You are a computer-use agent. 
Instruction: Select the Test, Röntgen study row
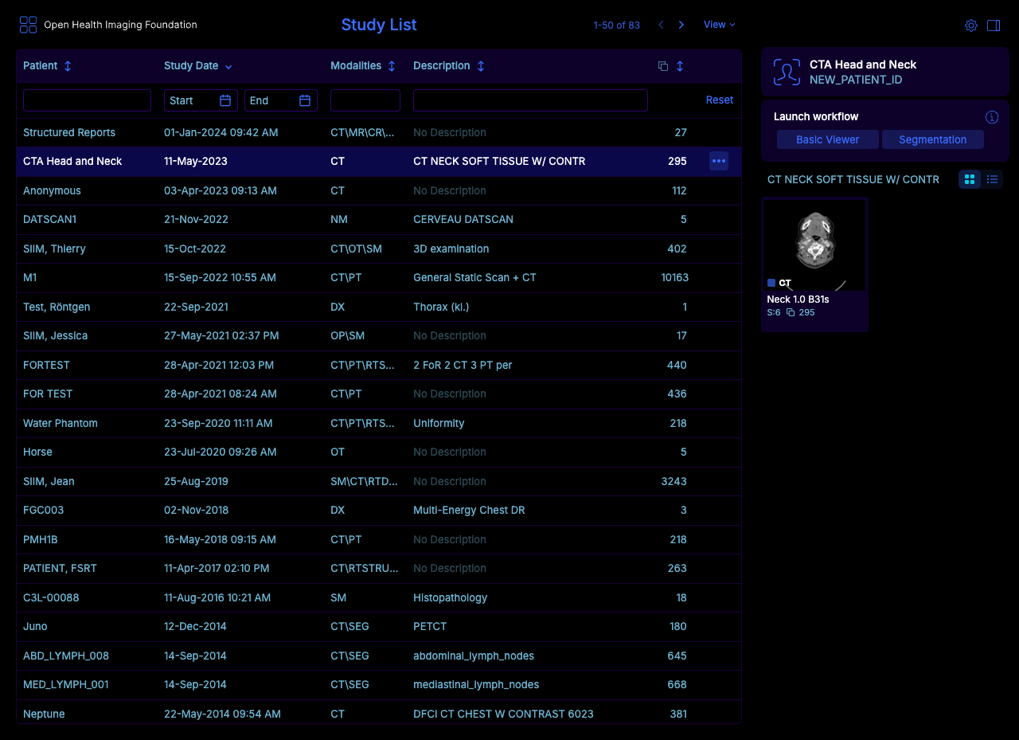coord(378,307)
